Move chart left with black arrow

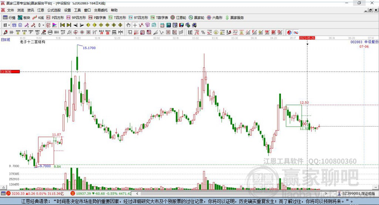coord(76,25)
